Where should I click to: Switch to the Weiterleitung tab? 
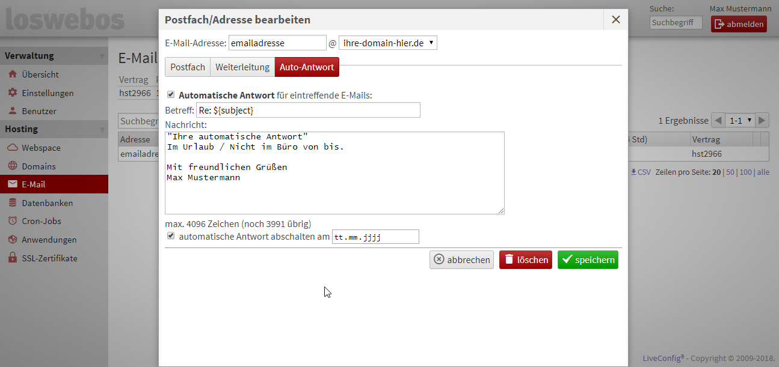click(x=242, y=67)
